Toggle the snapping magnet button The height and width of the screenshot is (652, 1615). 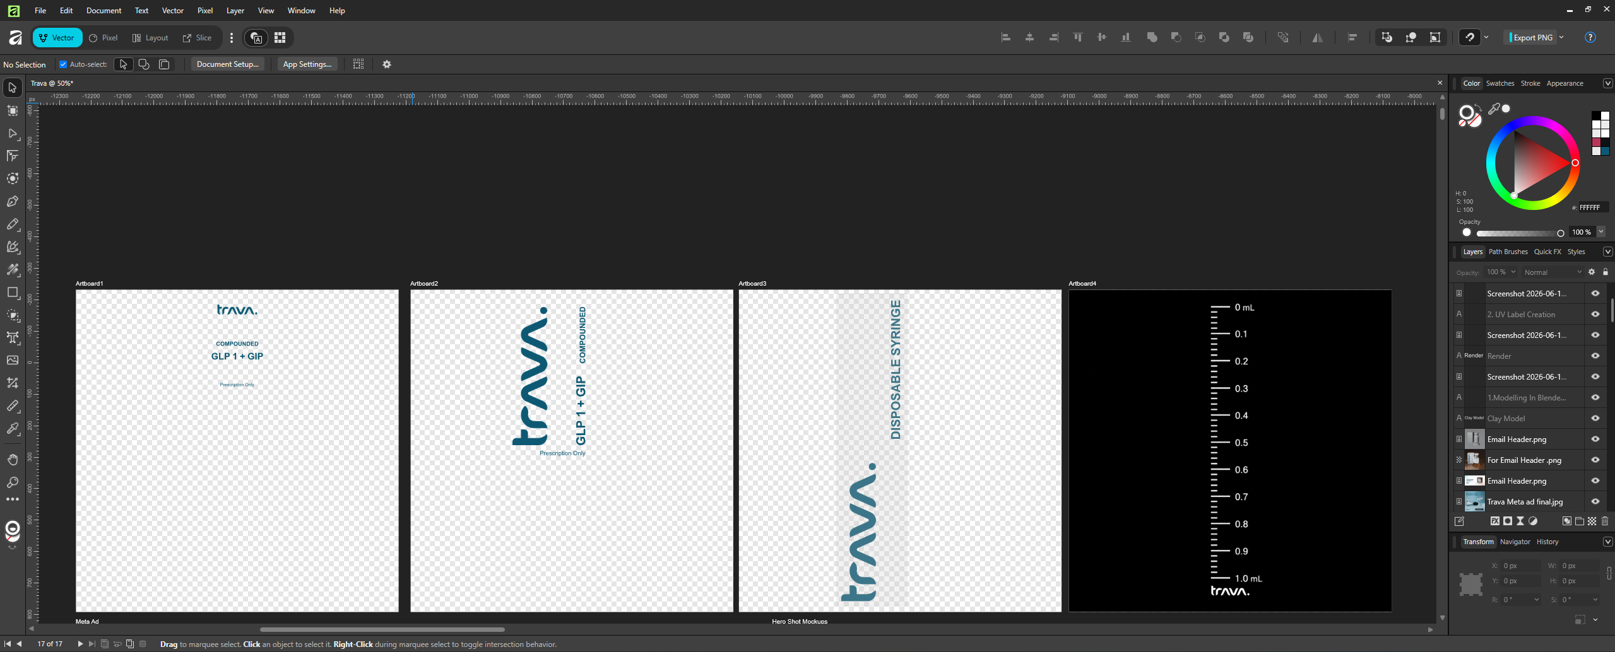(x=1470, y=38)
